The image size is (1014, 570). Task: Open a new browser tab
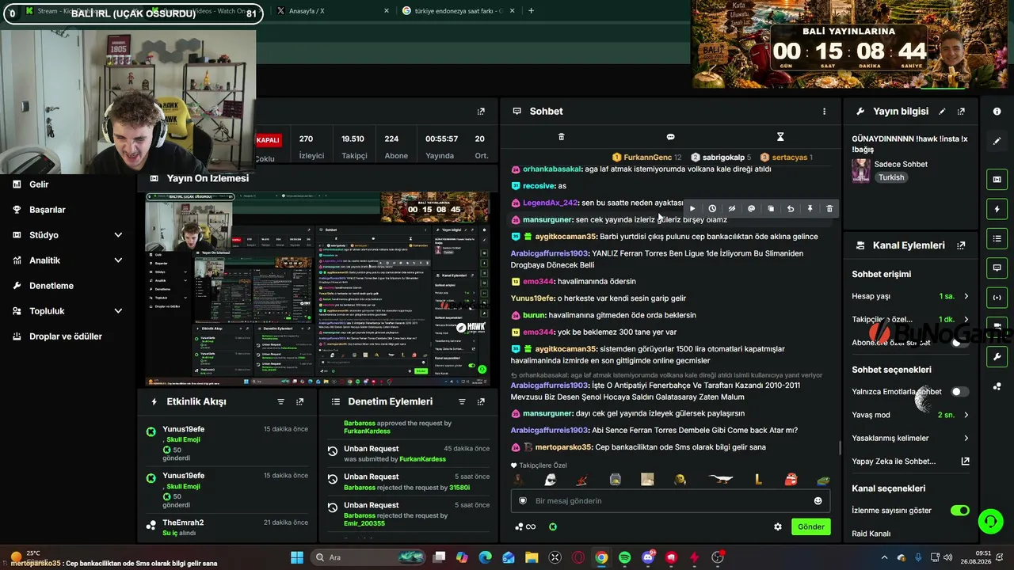[531, 11]
